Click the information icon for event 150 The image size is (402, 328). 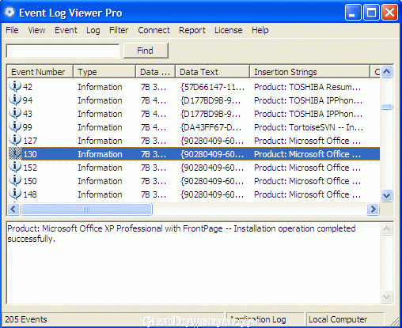click(15, 180)
